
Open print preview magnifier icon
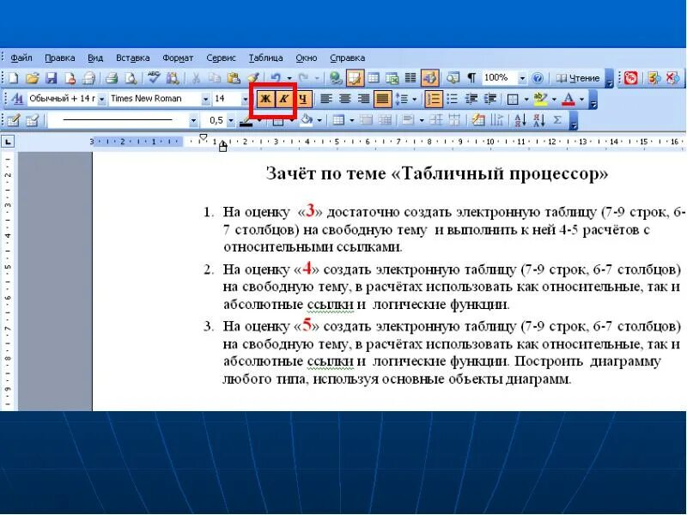(x=131, y=78)
